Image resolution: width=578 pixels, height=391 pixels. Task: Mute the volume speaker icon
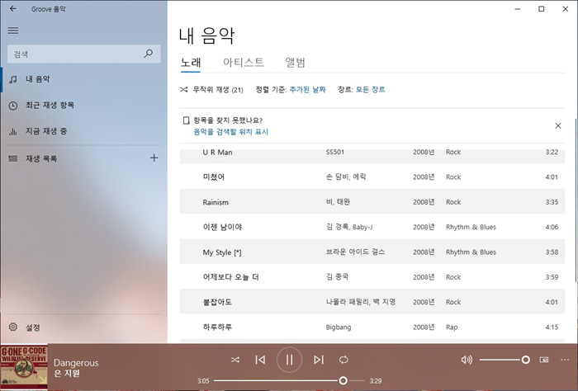pos(467,360)
